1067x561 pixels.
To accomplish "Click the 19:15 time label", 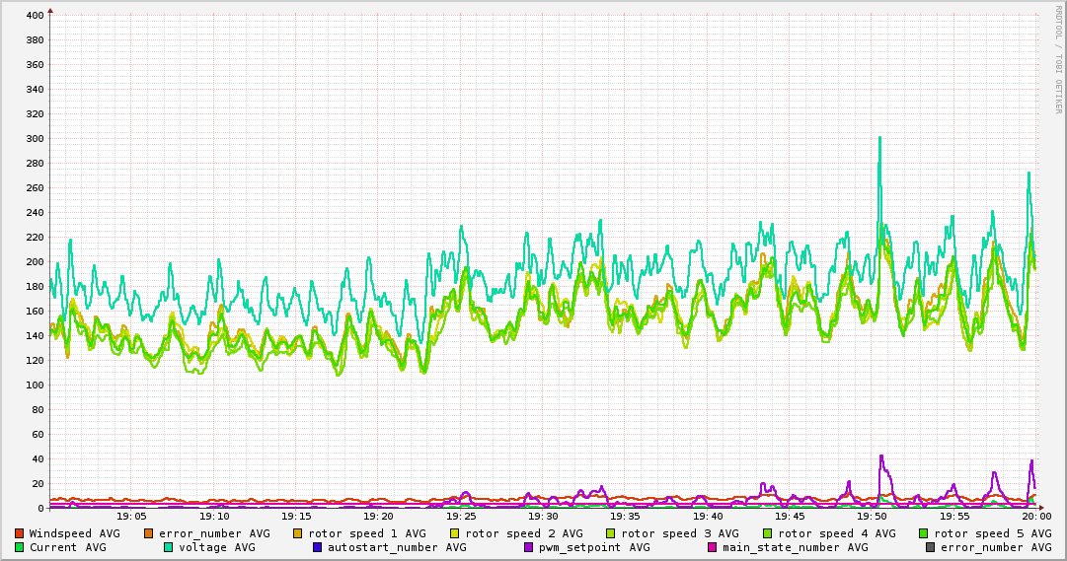I will coord(296,517).
